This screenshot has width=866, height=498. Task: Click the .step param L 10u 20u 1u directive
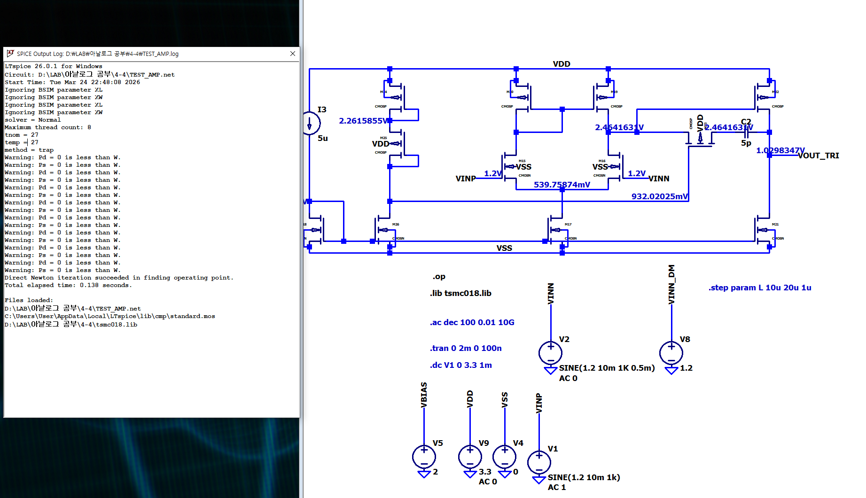tap(760, 288)
